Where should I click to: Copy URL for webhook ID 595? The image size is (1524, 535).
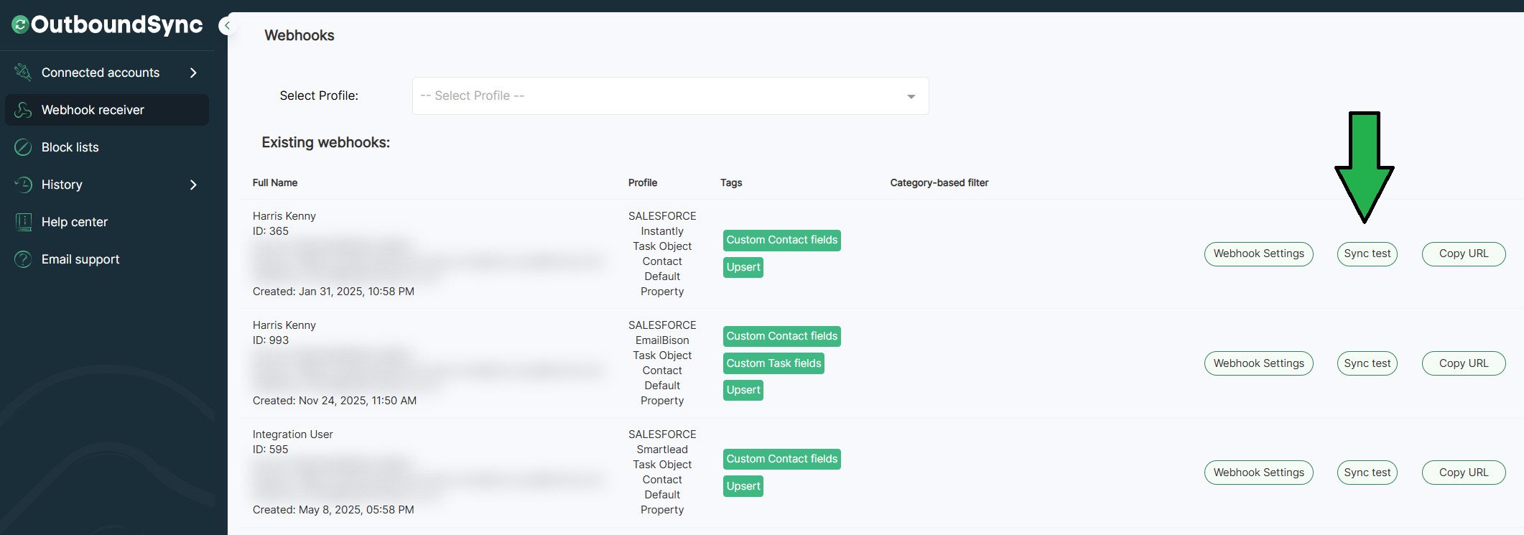coord(1463,473)
